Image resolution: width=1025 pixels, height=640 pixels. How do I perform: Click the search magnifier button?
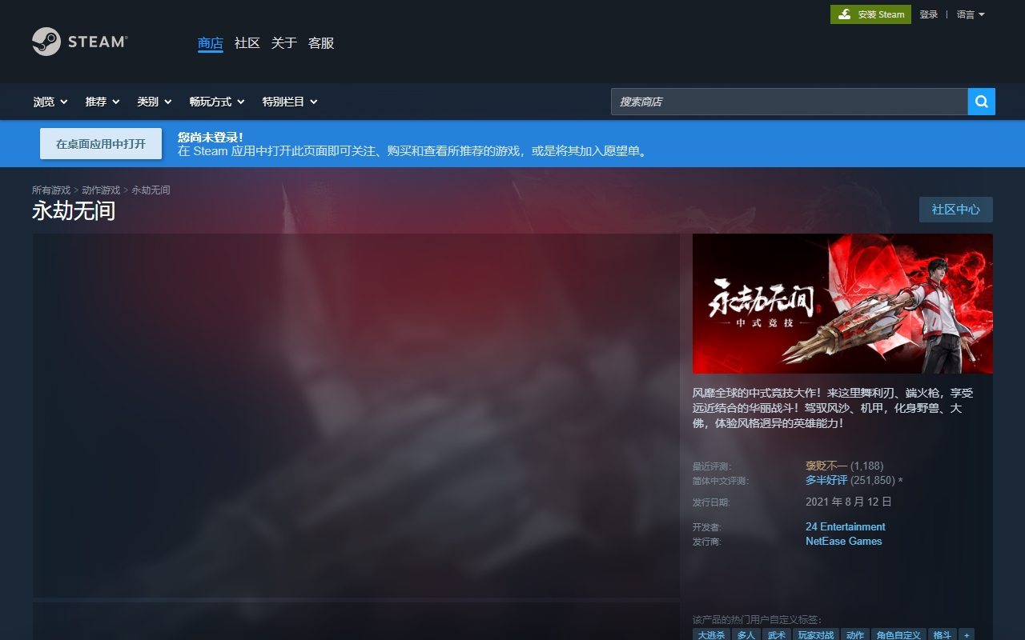(982, 102)
